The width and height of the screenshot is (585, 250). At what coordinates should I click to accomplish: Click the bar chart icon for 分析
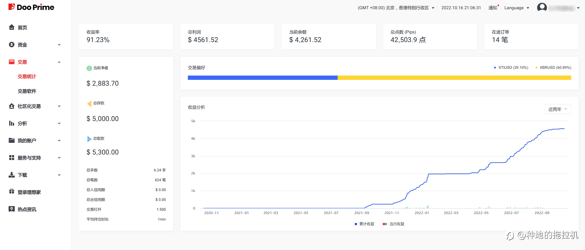(12, 123)
